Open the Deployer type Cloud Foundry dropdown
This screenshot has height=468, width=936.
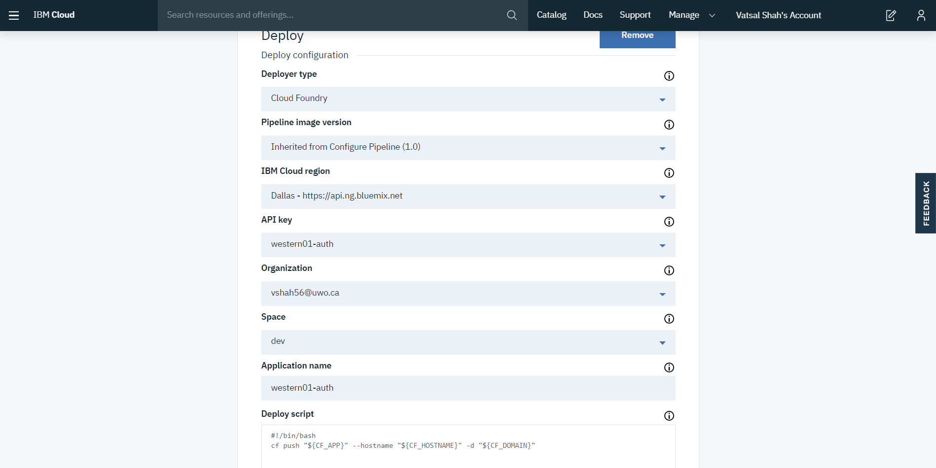tap(468, 99)
